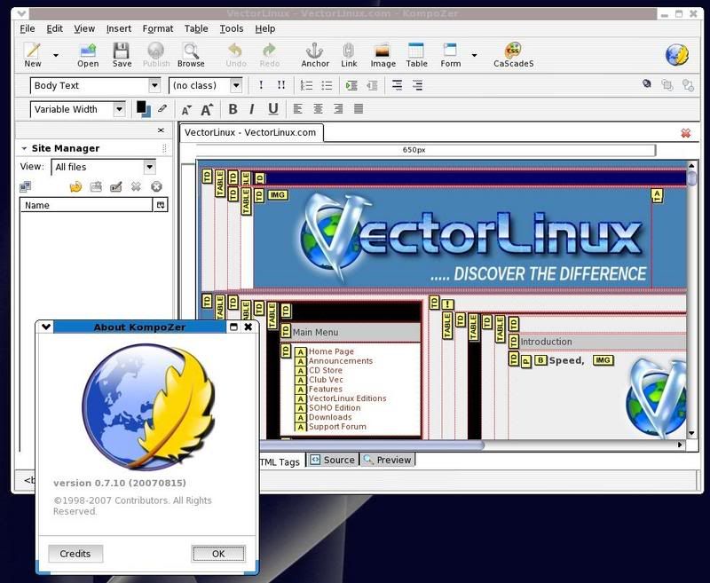Image resolution: width=710 pixels, height=583 pixels.
Task: Close the document tab with red X
Action: [685, 133]
